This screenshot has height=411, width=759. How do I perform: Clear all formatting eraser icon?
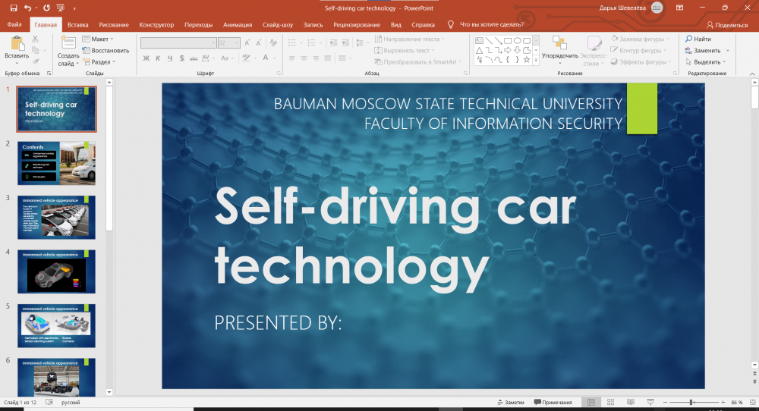coord(273,43)
